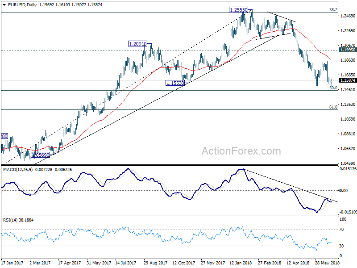The image size is (357, 268).
Task: Select the 1.05690 price low label
Action: pos(41,155)
